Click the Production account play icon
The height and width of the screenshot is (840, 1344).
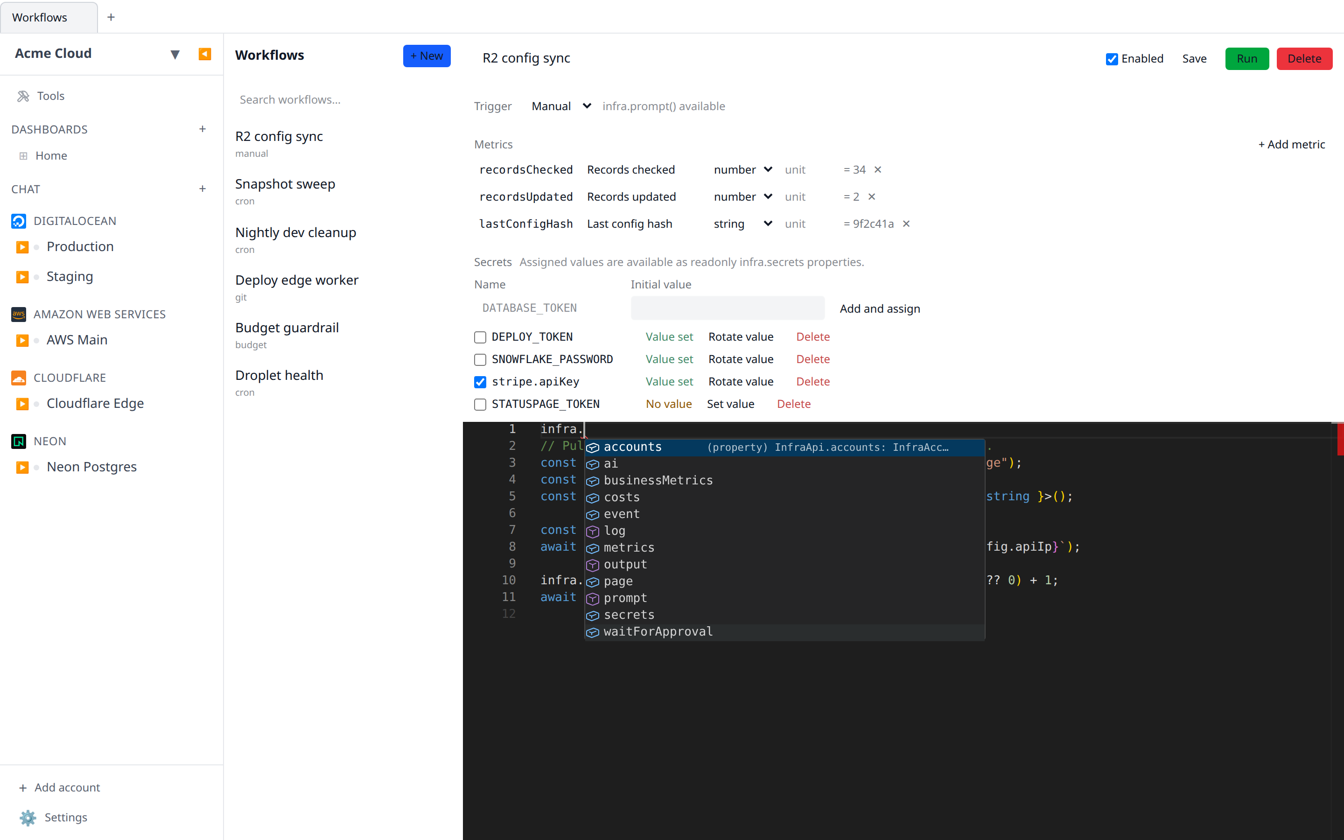(22, 247)
